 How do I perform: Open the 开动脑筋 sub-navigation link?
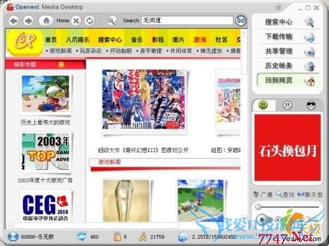click(120, 51)
